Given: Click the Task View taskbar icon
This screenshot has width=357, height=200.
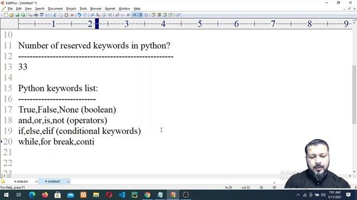Looking at the screenshot, I should 19,195.
